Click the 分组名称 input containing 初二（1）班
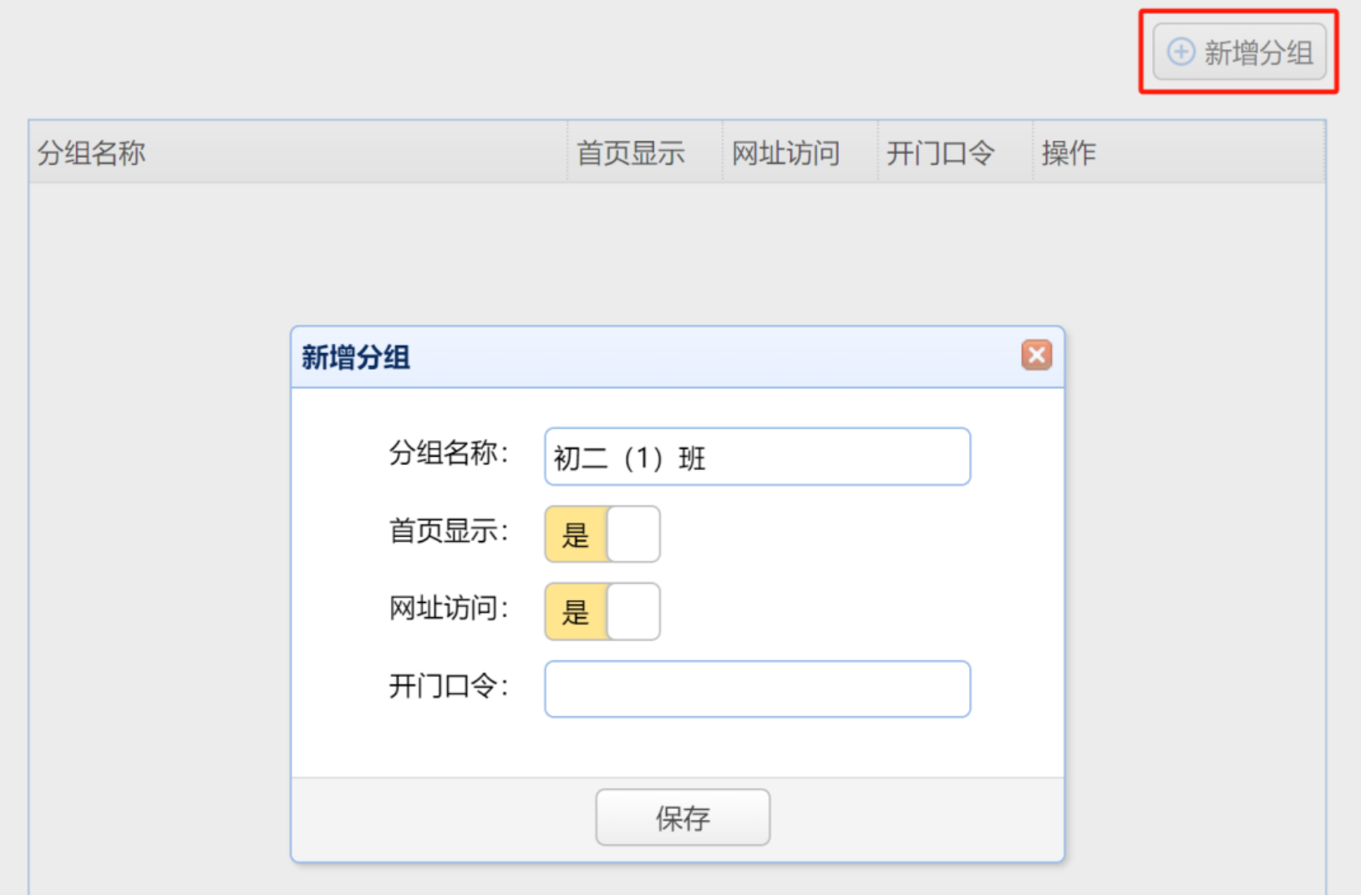This screenshot has height=895, width=1361. [757, 457]
